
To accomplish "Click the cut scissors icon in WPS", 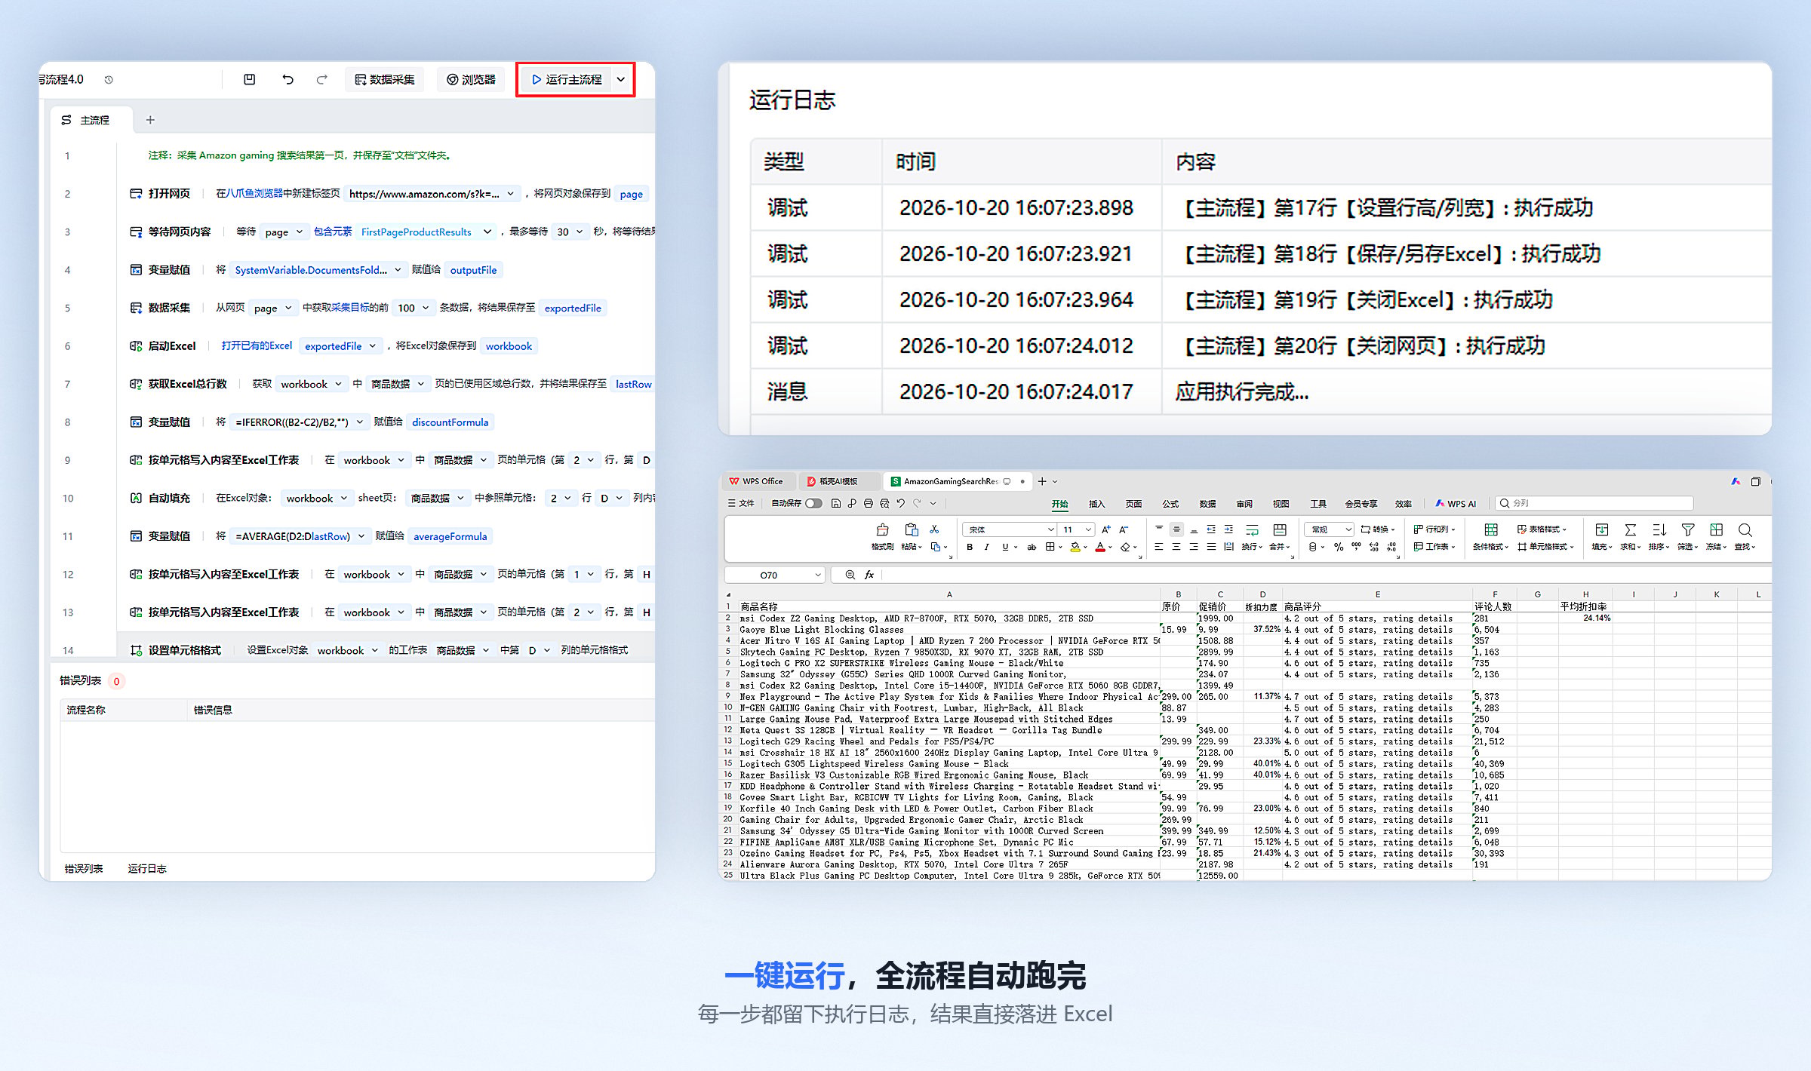I will click(934, 529).
